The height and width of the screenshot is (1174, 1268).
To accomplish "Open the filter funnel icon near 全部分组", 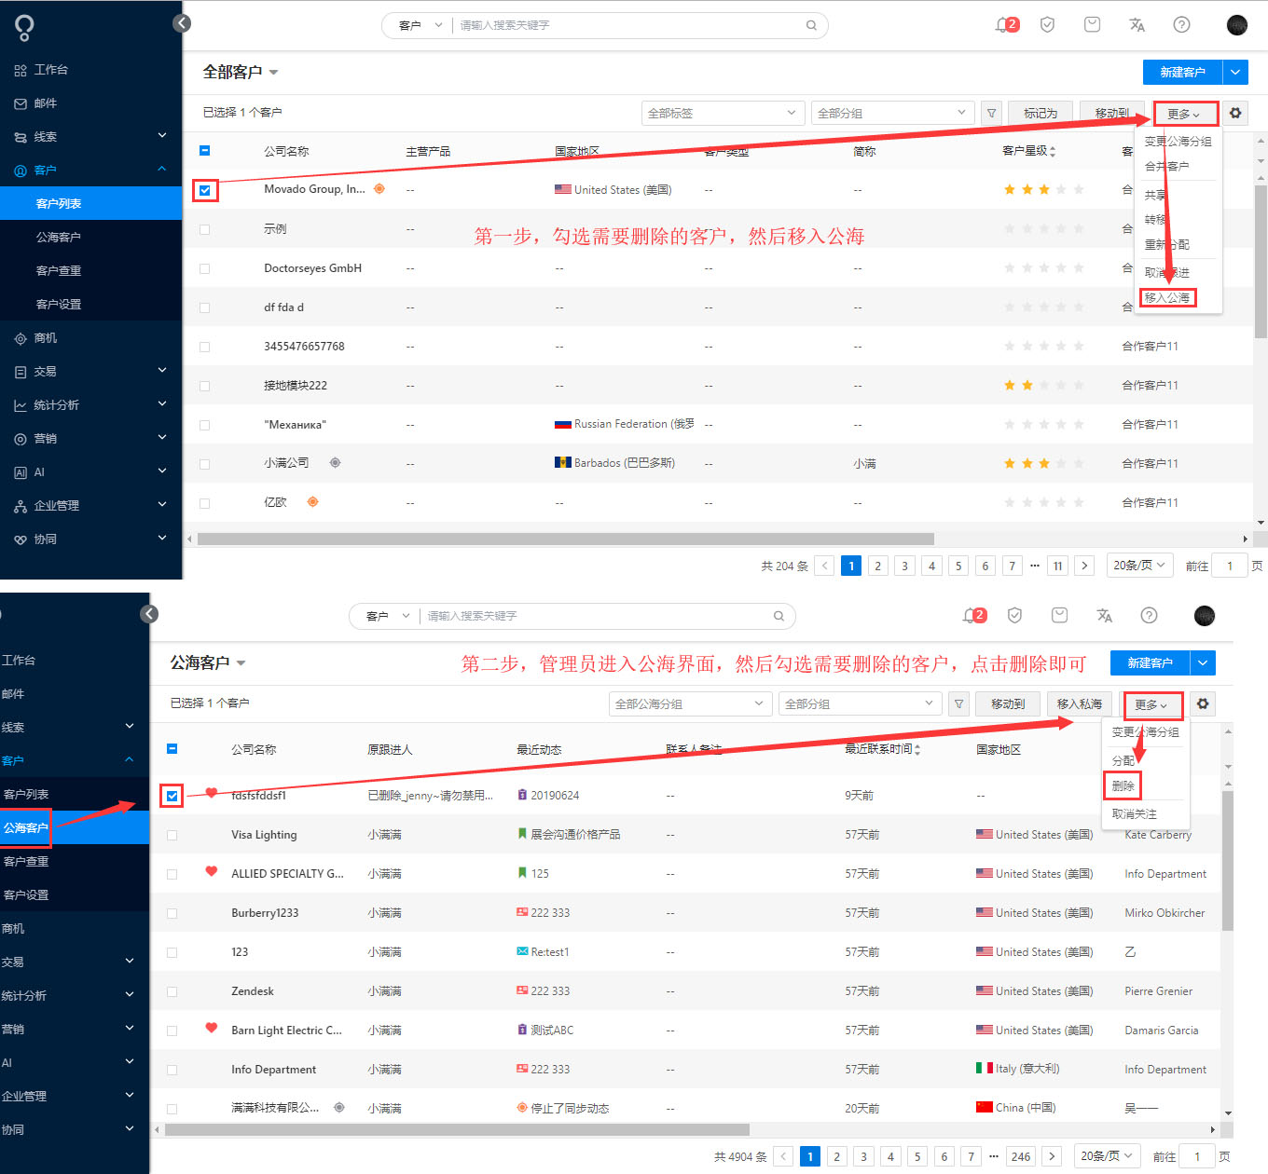I will pos(991,113).
